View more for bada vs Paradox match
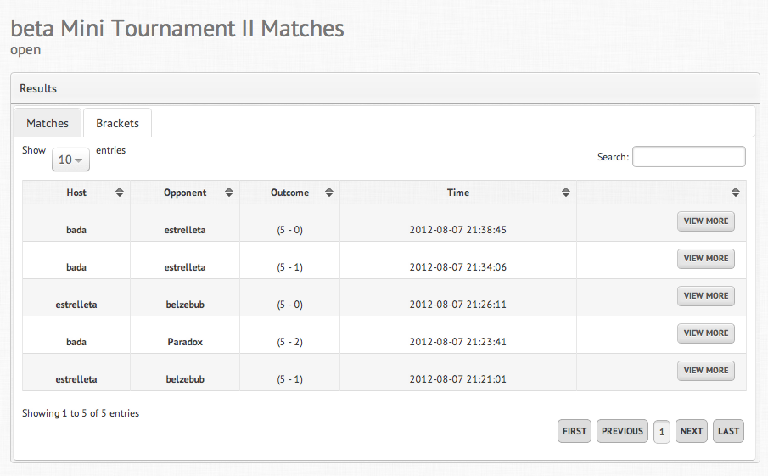This screenshot has height=476, width=768. click(x=706, y=333)
